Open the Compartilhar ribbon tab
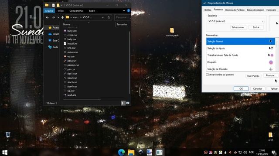Viewport: 279px width, 156px height. tap(76, 11)
